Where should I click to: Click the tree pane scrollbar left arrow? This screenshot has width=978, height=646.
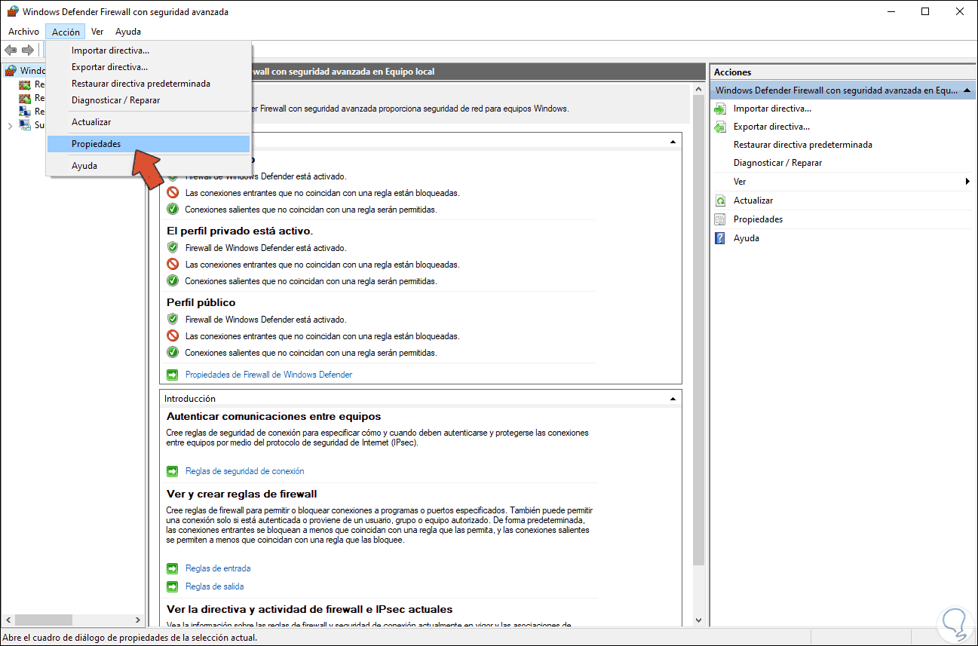7,620
